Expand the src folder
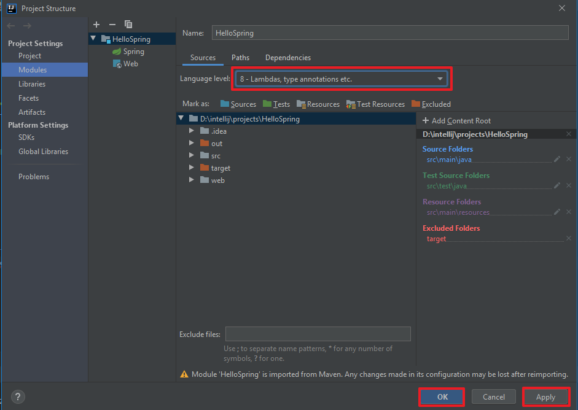 tap(191, 155)
